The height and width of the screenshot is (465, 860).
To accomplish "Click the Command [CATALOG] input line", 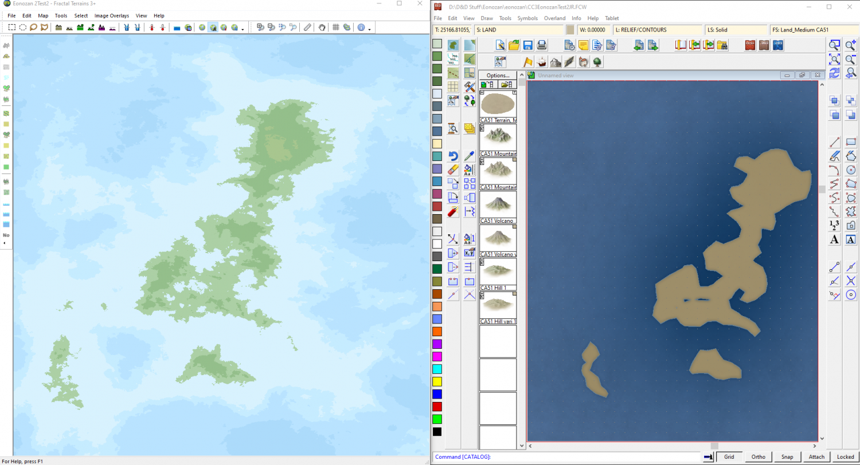I will click(x=568, y=457).
